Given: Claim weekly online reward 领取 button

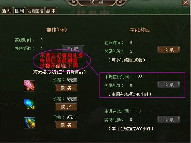Looking at the screenshot, I should coord(168,85).
